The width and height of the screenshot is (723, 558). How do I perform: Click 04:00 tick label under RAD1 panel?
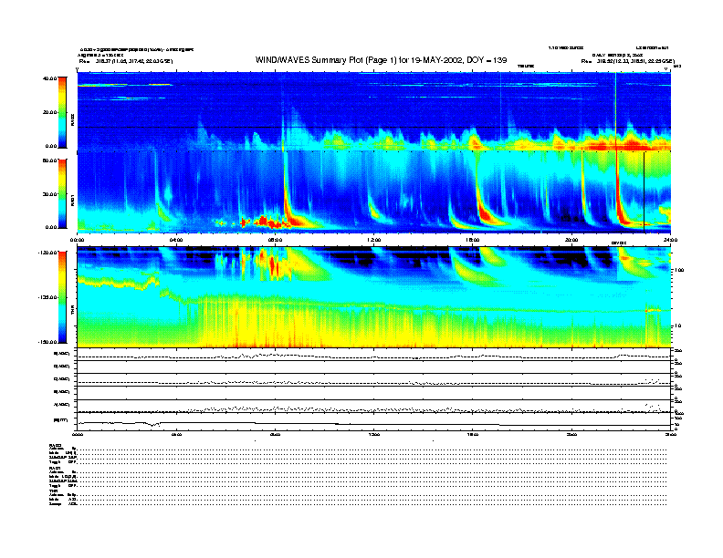pyautogui.click(x=176, y=240)
